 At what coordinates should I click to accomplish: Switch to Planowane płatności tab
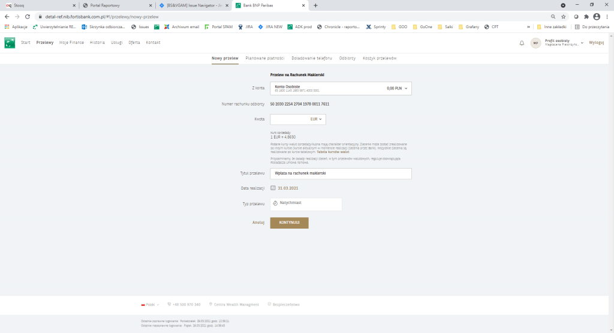click(264, 58)
